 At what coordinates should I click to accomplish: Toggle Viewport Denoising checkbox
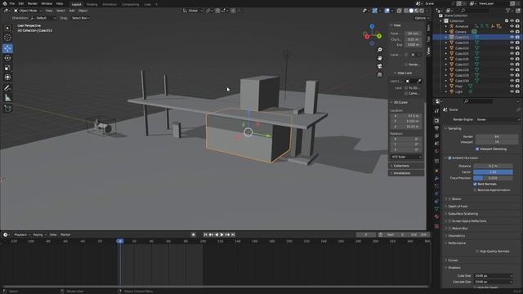pyautogui.click(x=477, y=149)
